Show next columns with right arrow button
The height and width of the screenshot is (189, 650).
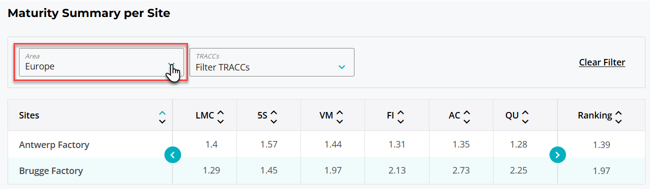click(557, 155)
